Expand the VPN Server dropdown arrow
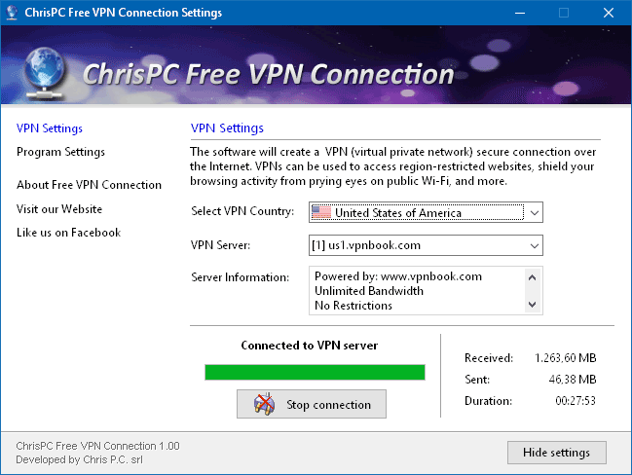 tap(535, 244)
